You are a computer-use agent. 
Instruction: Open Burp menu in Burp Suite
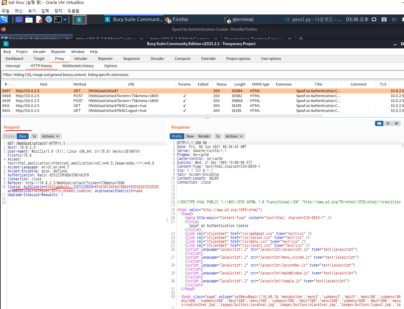(7, 52)
